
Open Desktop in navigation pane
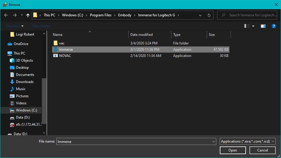[22, 68]
